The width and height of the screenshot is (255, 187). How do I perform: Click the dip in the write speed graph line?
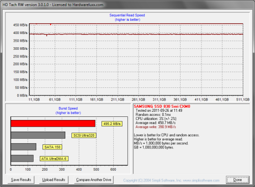point(46,35)
